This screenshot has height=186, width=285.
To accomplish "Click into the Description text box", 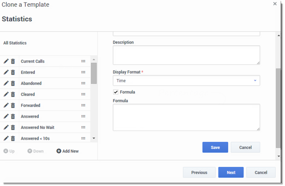I will click(x=186, y=55).
